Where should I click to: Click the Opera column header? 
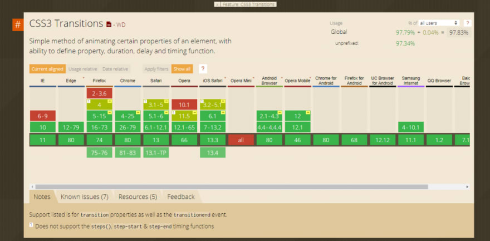click(x=184, y=81)
